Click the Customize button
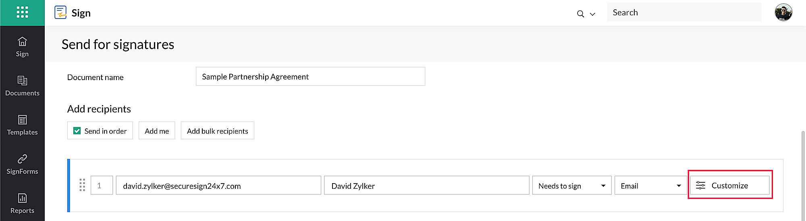The width and height of the screenshot is (806, 221). [729, 186]
